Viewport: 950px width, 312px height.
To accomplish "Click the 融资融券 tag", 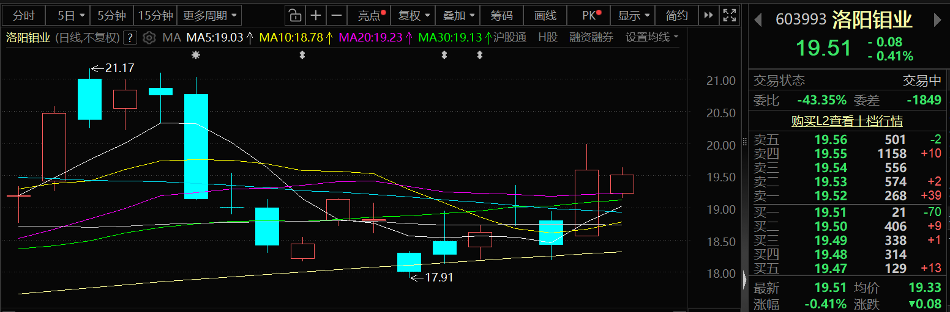I will (591, 38).
